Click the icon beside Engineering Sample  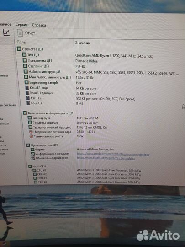tap(26, 82)
